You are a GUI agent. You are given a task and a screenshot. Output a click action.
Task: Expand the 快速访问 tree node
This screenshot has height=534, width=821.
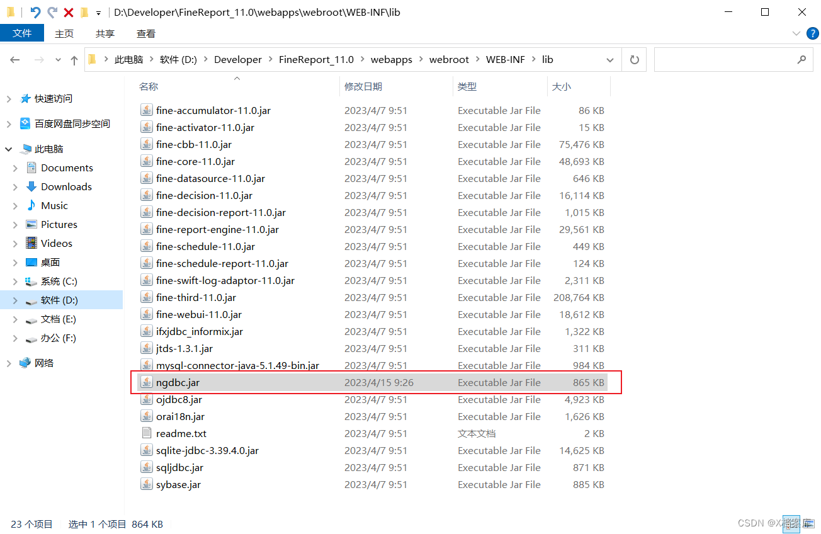coord(9,99)
